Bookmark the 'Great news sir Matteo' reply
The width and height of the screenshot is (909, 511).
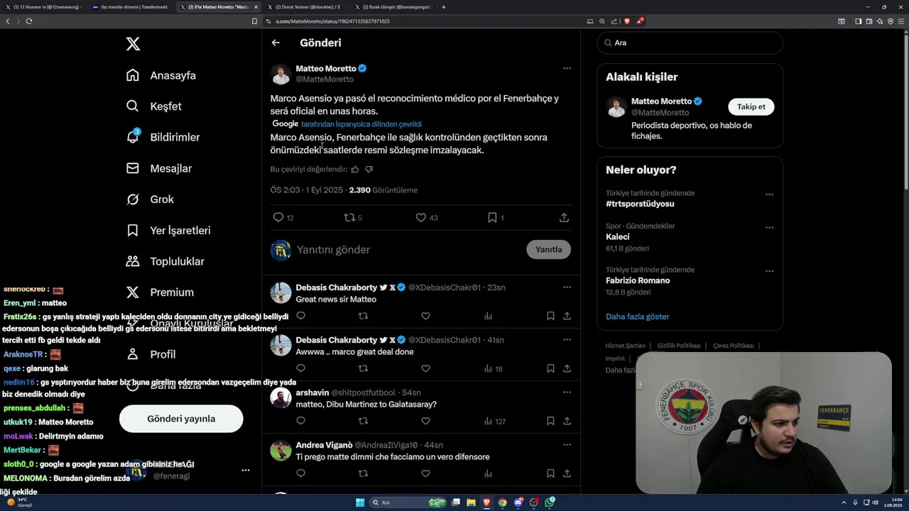550,316
